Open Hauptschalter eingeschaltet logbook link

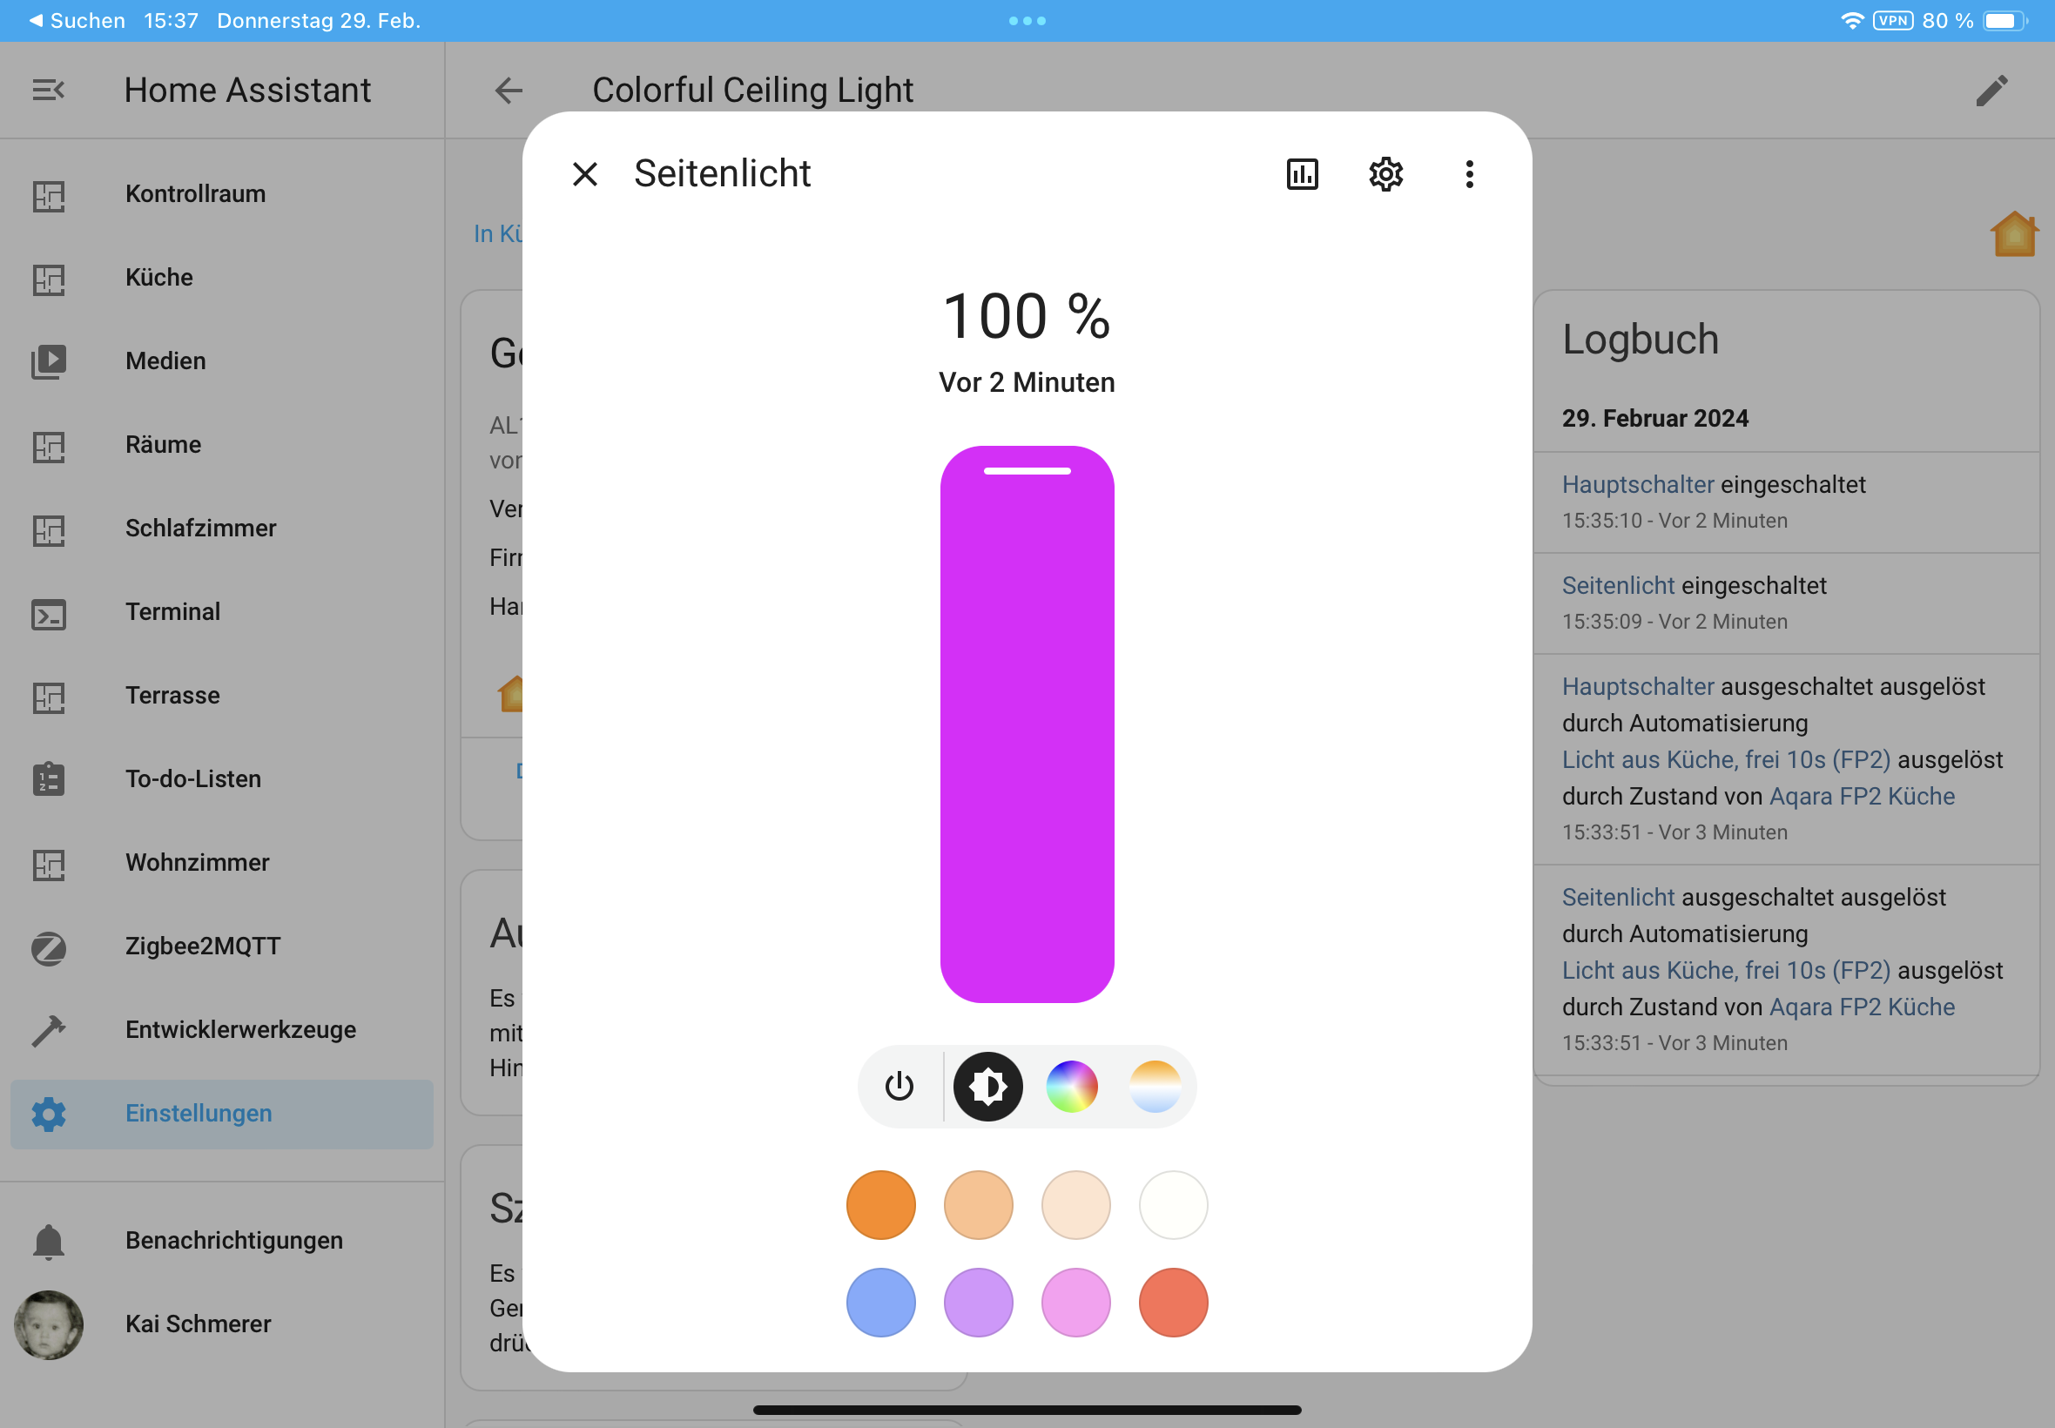[x=1637, y=484]
